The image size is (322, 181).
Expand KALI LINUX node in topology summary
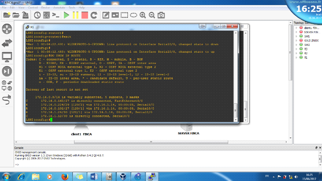point(296,41)
